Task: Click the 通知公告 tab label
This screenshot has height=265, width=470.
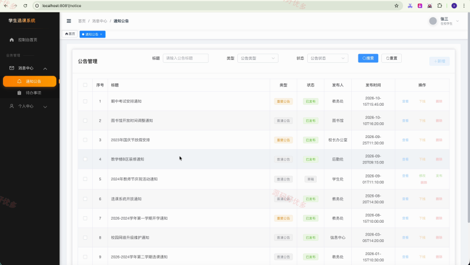Action: (92, 34)
